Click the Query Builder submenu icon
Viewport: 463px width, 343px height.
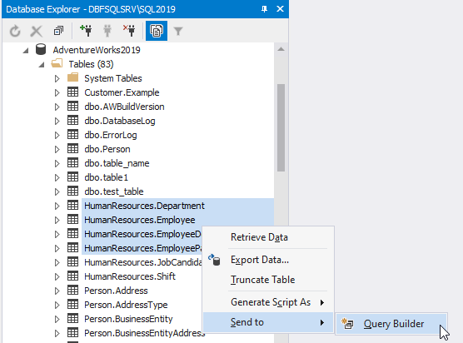347,324
